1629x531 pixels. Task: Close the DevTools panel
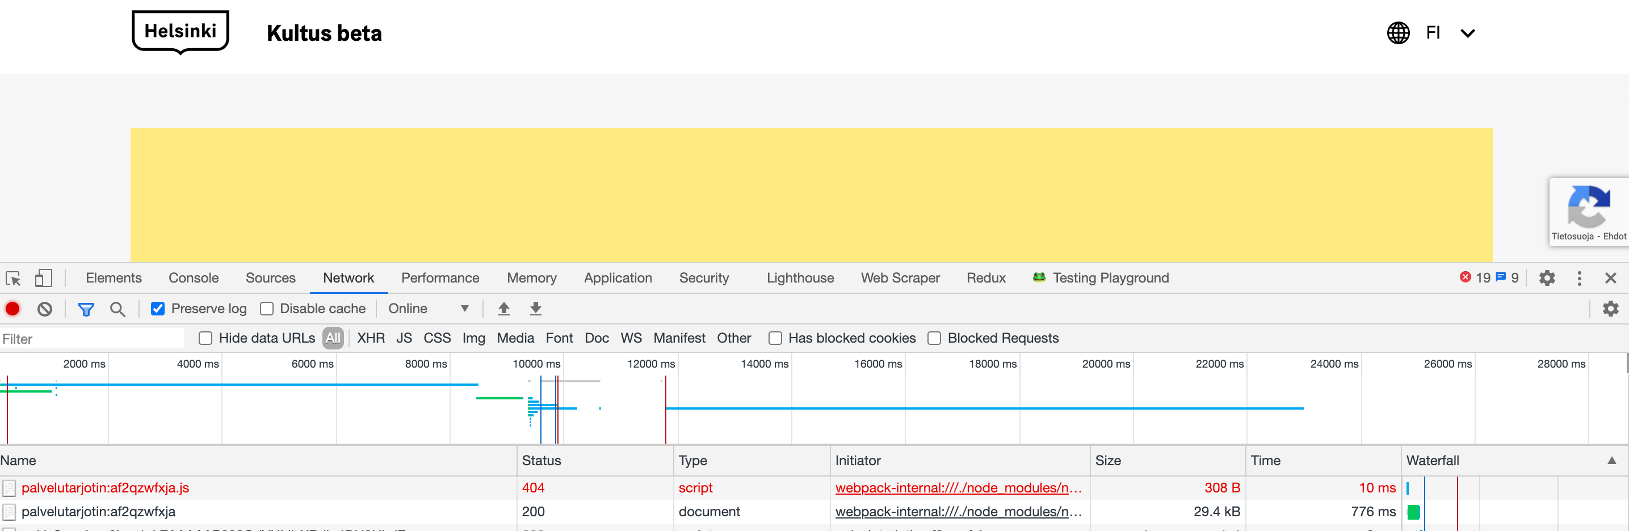tap(1610, 278)
